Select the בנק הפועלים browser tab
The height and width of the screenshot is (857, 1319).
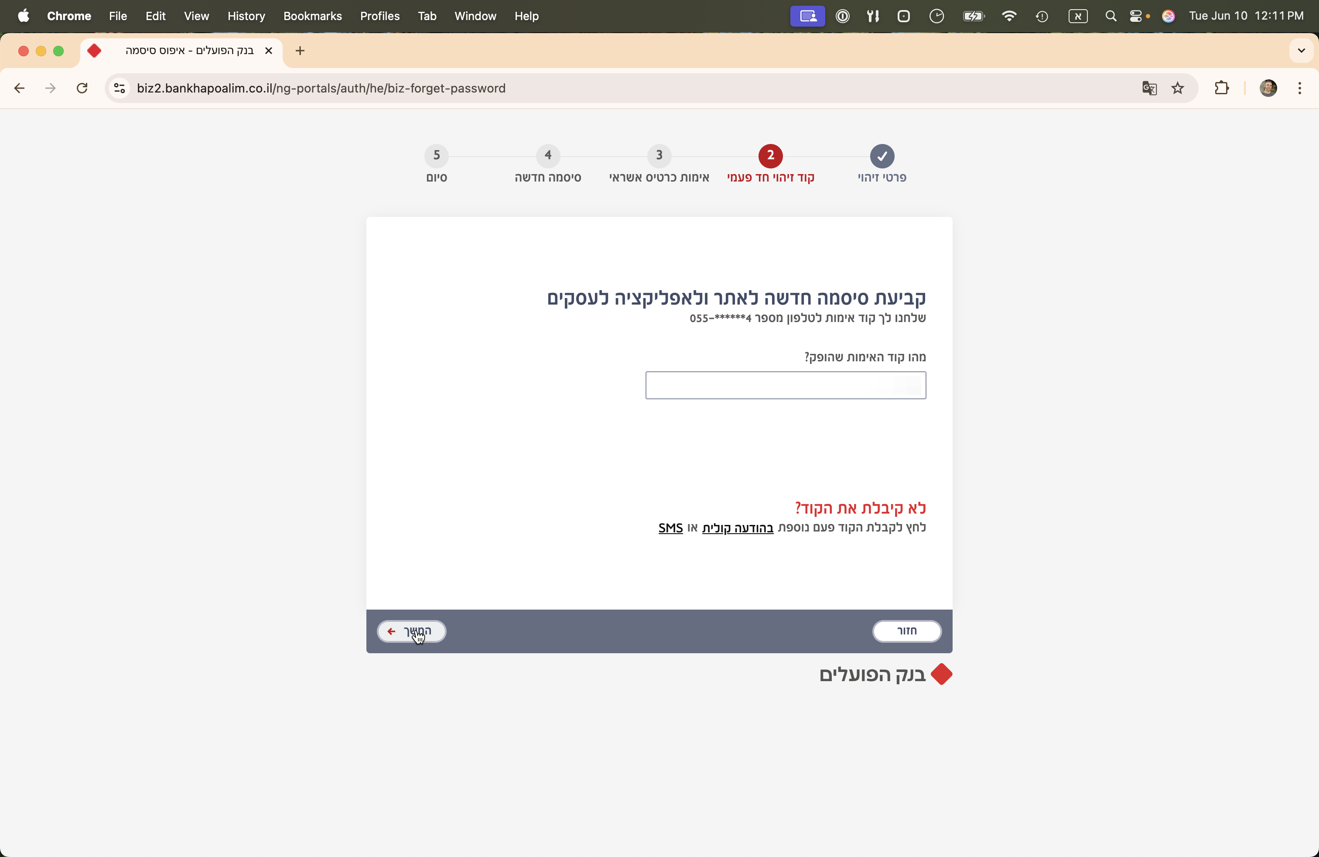183,51
